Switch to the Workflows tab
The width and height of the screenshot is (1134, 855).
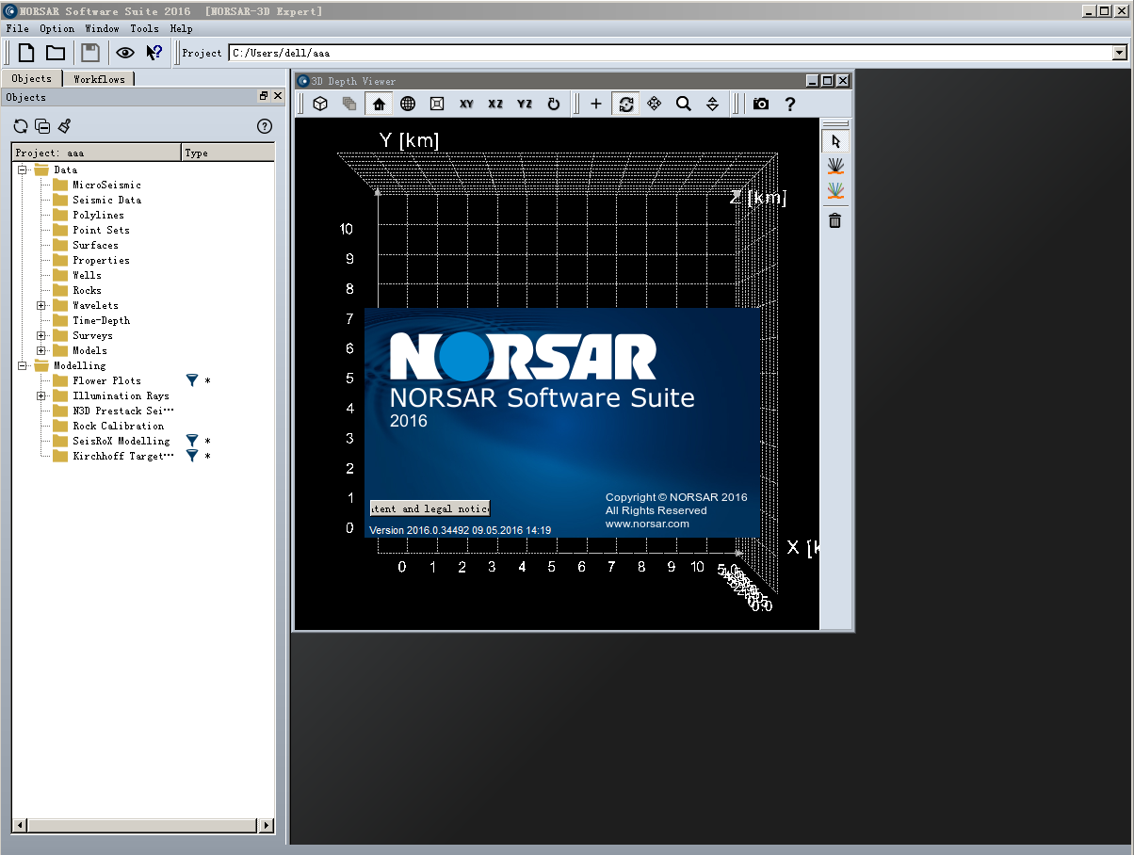99,79
